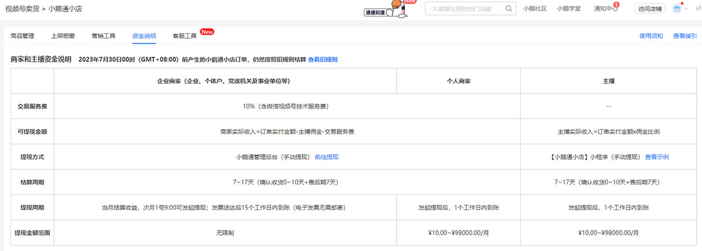This screenshot has width=702, height=251.
Task: Click the 查看旧规则 link
Action: [x=323, y=60]
